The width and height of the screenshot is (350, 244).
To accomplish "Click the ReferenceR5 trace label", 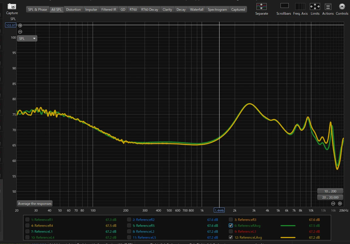I will [144, 225].
